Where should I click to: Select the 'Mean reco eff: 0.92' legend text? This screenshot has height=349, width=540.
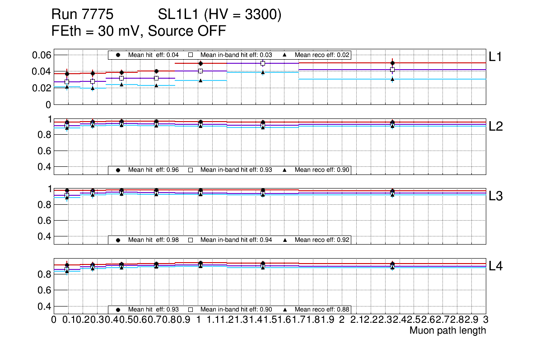click(x=322, y=240)
